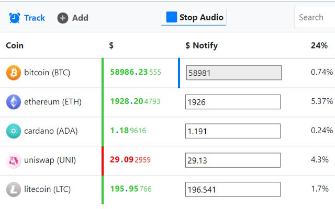Edit cardano notify price 1.191
The height and width of the screenshot is (209, 335).
(232, 131)
